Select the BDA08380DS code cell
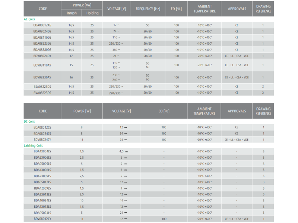The height and width of the screenshot is (223, 298). pyautogui.click(x=42, y=49)
